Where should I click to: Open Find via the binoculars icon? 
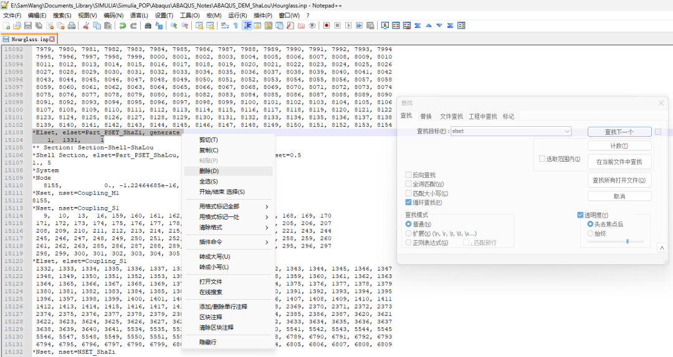148,25
